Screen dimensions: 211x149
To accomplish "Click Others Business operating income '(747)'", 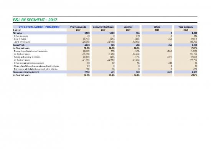I will [x=170, y=72].
